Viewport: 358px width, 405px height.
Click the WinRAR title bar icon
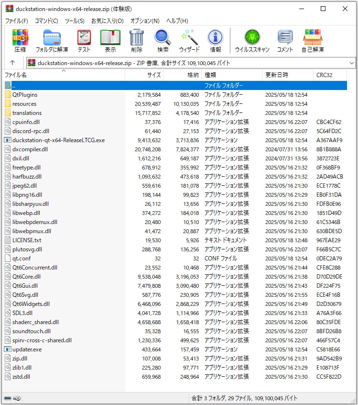point(9,9)
